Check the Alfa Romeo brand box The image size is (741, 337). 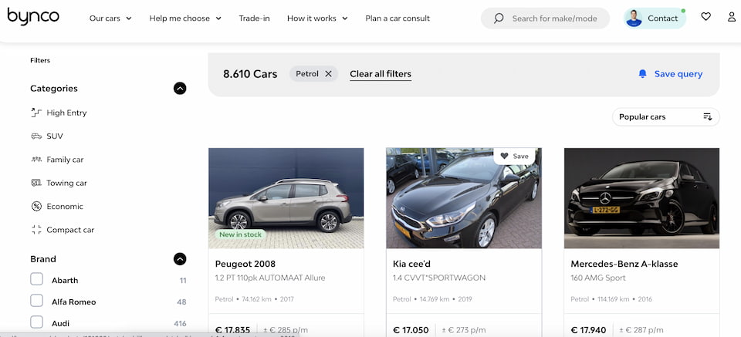[36, 302]
